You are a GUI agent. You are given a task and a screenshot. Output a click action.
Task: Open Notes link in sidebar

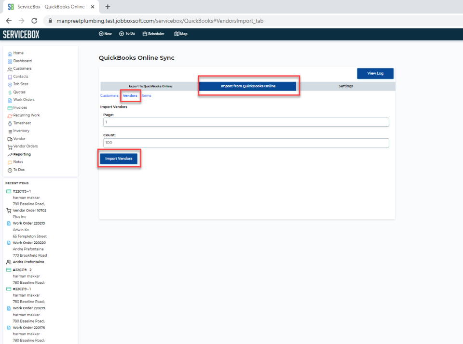point(18,162)
